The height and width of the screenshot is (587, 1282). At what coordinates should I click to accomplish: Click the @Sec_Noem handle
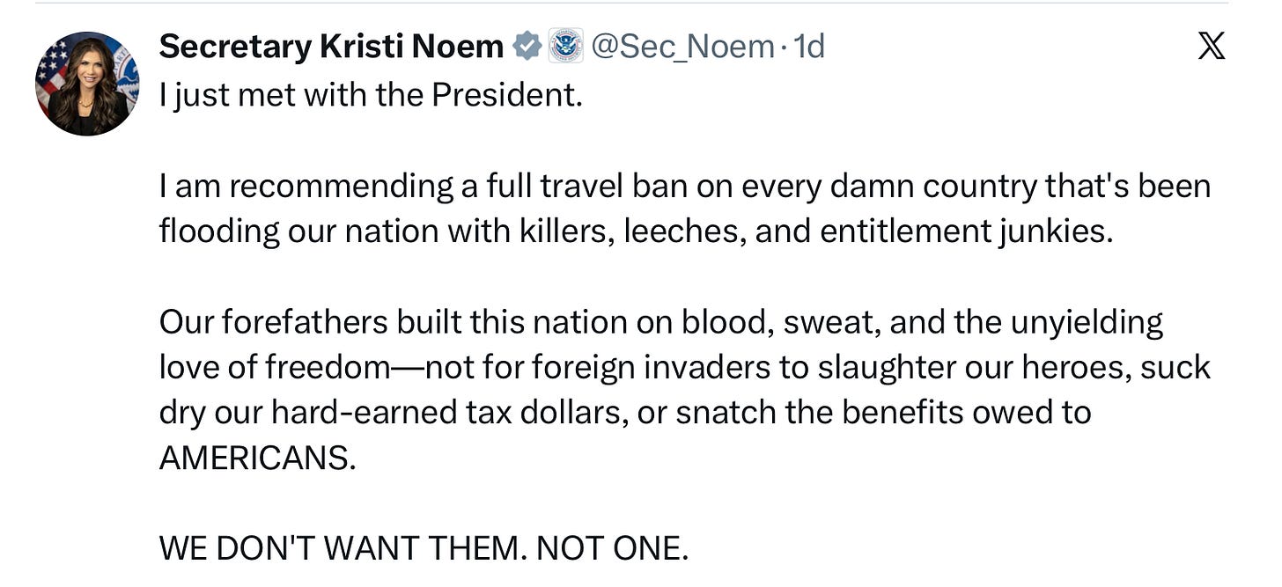click(683, 47)
